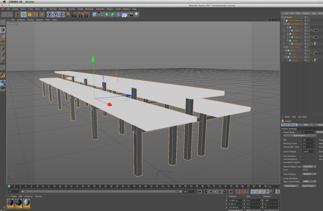Play the animation forward
Viewport: 323px width, 211px height.
215,192
